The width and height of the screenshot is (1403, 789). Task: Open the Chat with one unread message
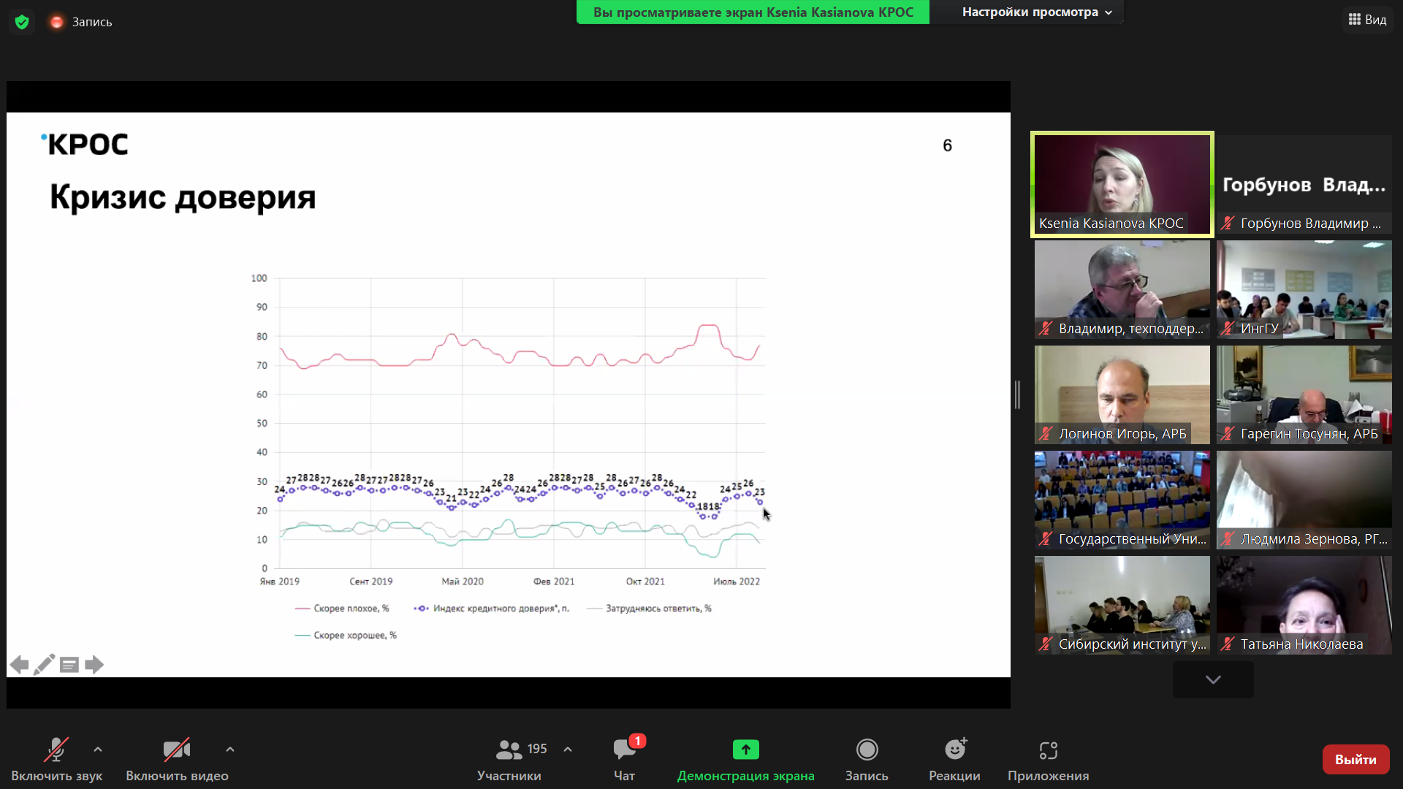click(x=625, y=750)
